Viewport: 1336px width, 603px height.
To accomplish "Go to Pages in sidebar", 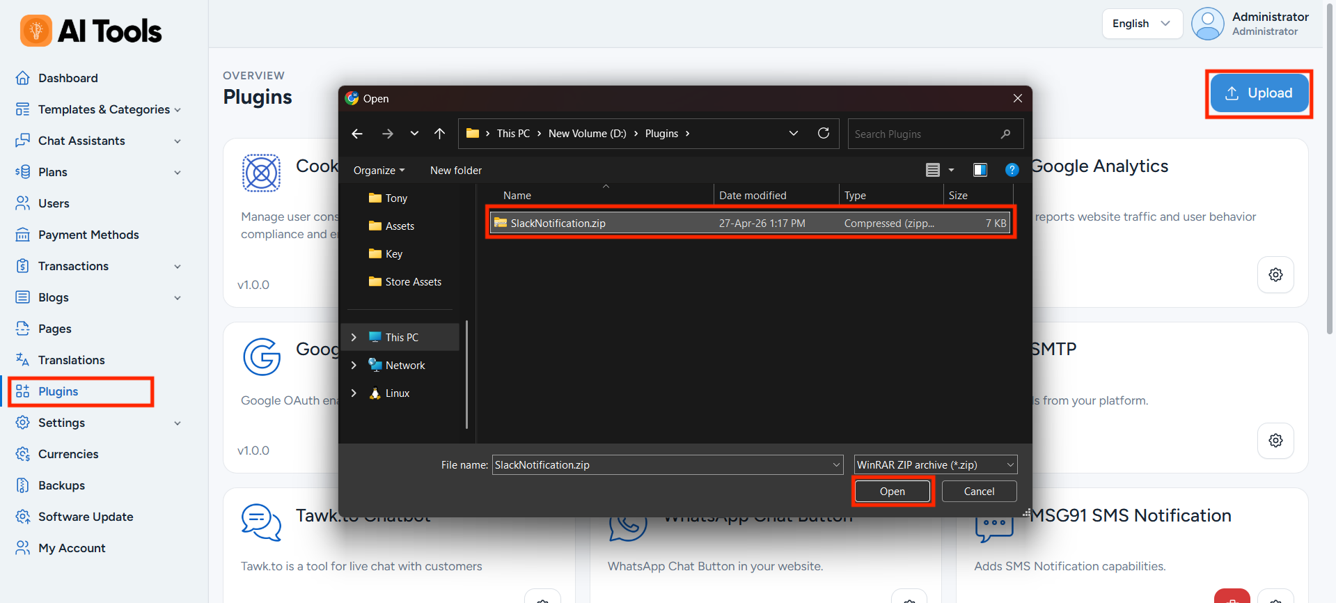I will click(x=54, y=329).
